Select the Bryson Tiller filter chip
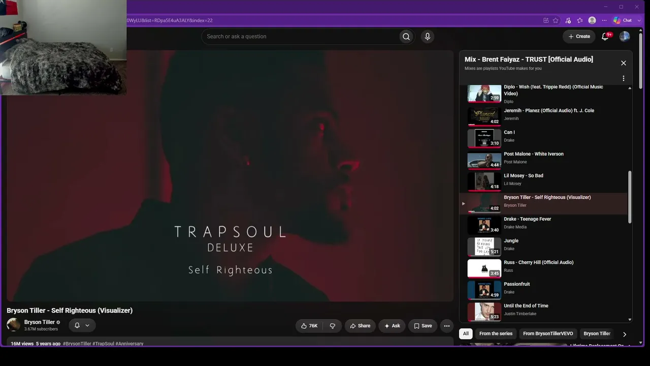This screenshot has height=366, width=650. 597,333
